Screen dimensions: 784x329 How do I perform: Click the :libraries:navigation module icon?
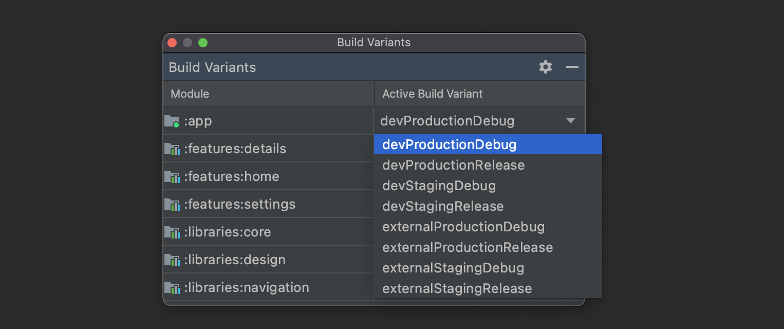click(172, 288)
